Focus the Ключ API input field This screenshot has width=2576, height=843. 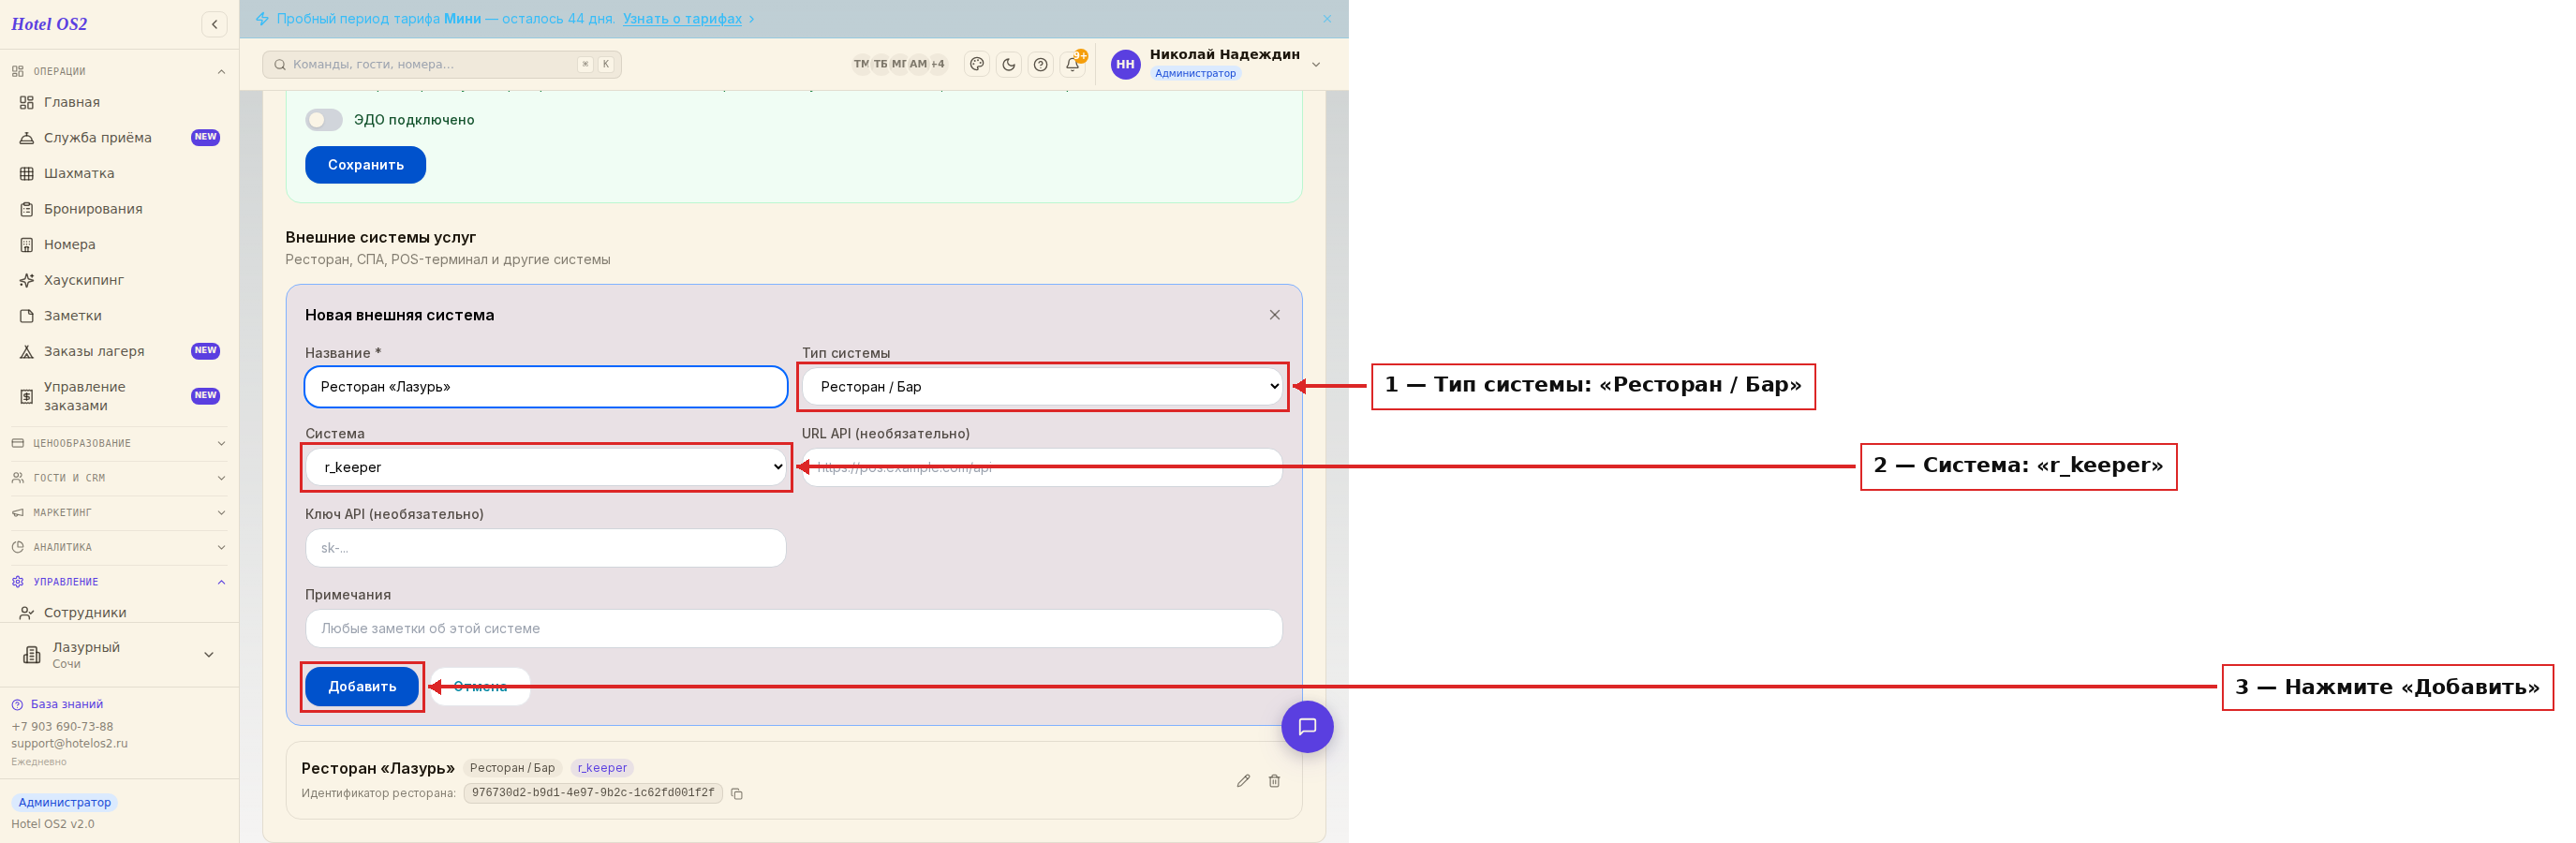pos(546,548)
